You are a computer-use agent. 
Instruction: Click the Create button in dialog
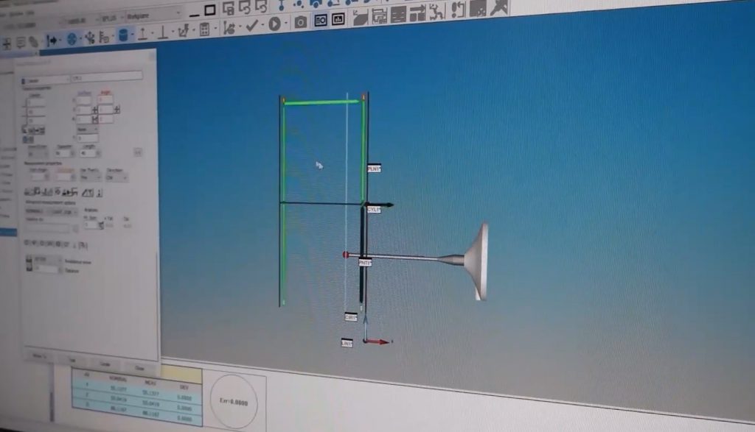(x=105, y=364)
